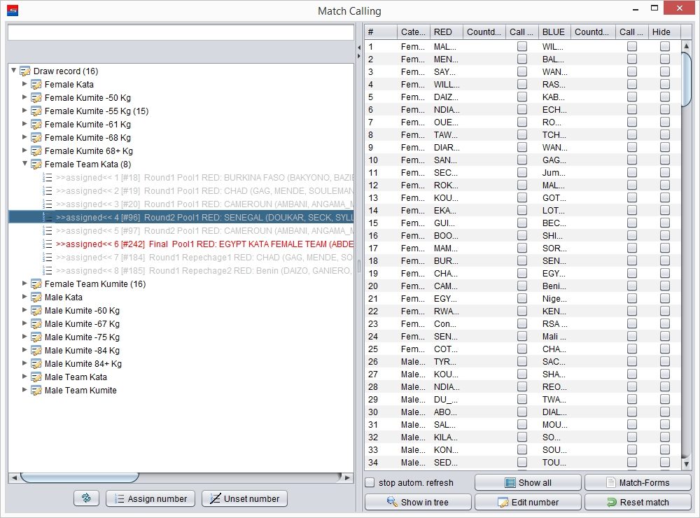Tick the Hide checkbox for match 10
Screen dimensions: 700x518
click(665, 160)
